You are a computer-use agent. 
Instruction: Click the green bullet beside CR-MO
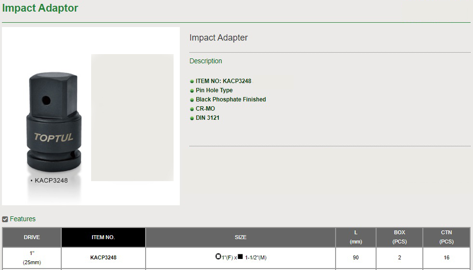[192, 109]
